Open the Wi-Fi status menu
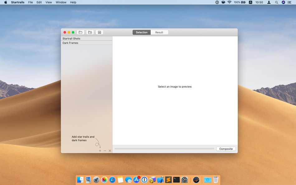Screen dimensions: 296x185 click(x=229, y=2)
